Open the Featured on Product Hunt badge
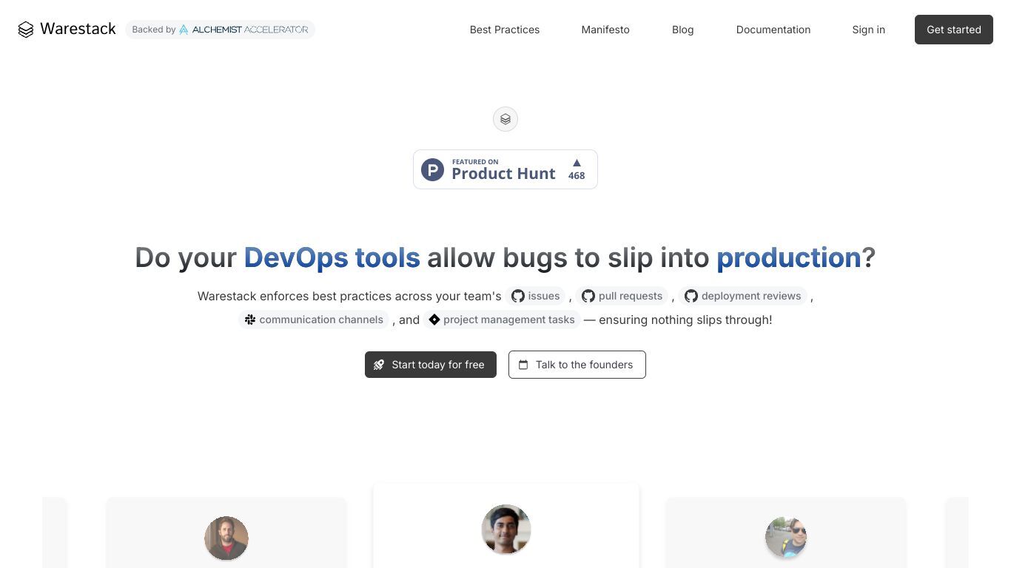The image size is (1011, 568). click(505, 169)
